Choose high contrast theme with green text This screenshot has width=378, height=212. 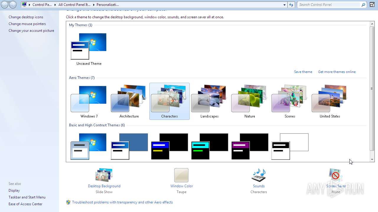(x=210, y=146)
